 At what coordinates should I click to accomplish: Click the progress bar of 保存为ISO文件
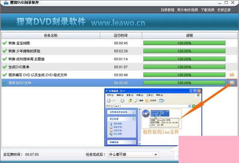tap(184, 83)
